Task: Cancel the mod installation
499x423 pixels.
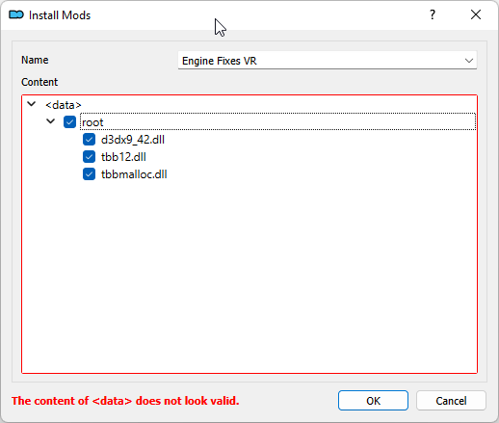Action: coord(451,401)
